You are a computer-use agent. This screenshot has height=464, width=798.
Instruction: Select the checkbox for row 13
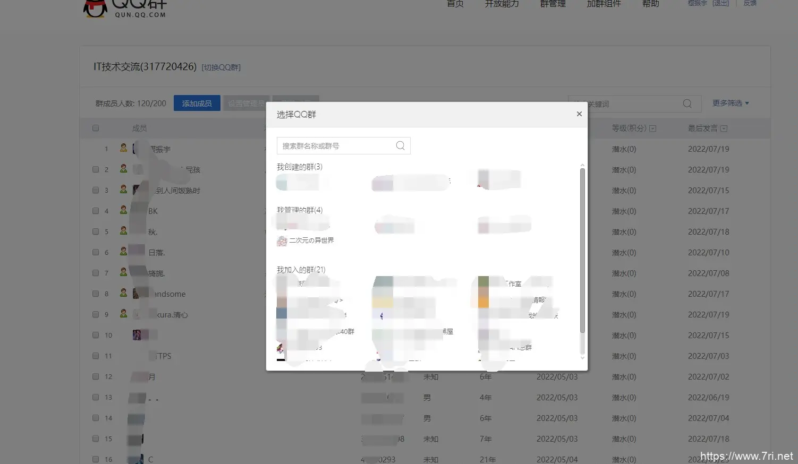click(x=96, y=397)
